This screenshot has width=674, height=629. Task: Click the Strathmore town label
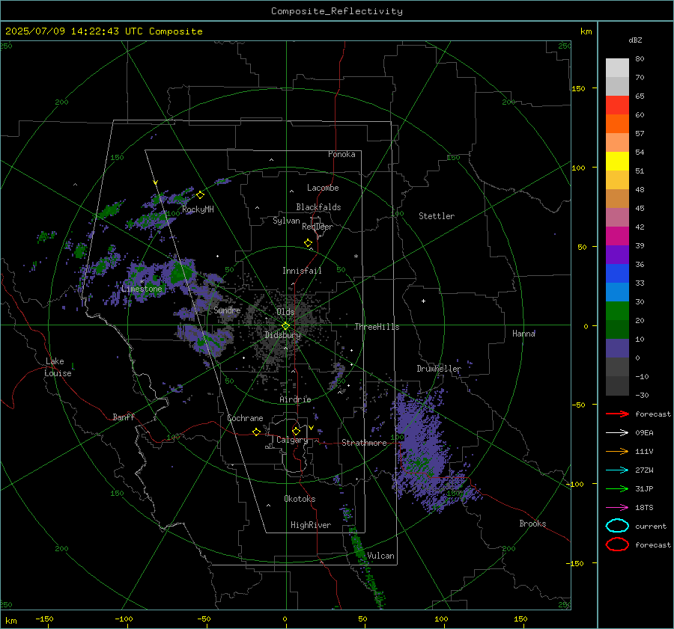coord(364,443)
